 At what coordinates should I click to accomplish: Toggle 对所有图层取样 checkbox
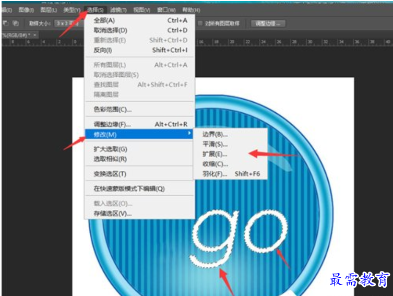pos(200,23)
